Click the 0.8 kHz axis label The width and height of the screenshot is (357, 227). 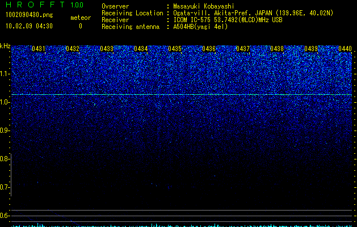[5, 159]
